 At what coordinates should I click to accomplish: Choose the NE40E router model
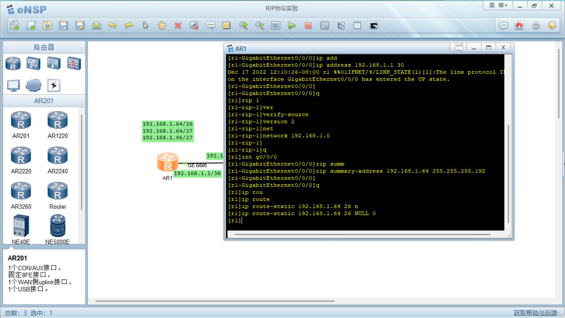(21, 226)
